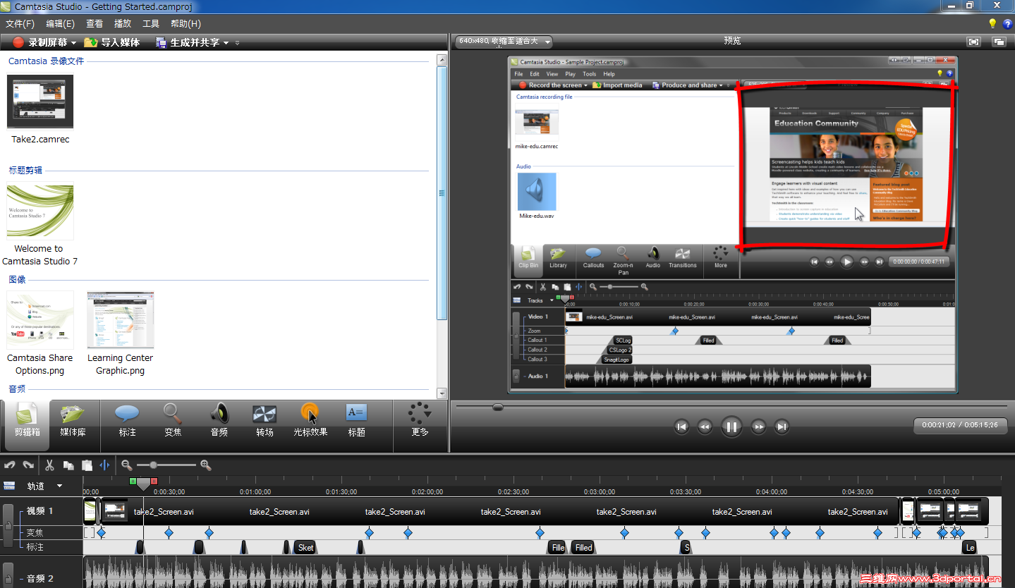Jump to the previous clip
Screen dimensions: 1015x588
(x=681, y=427)
